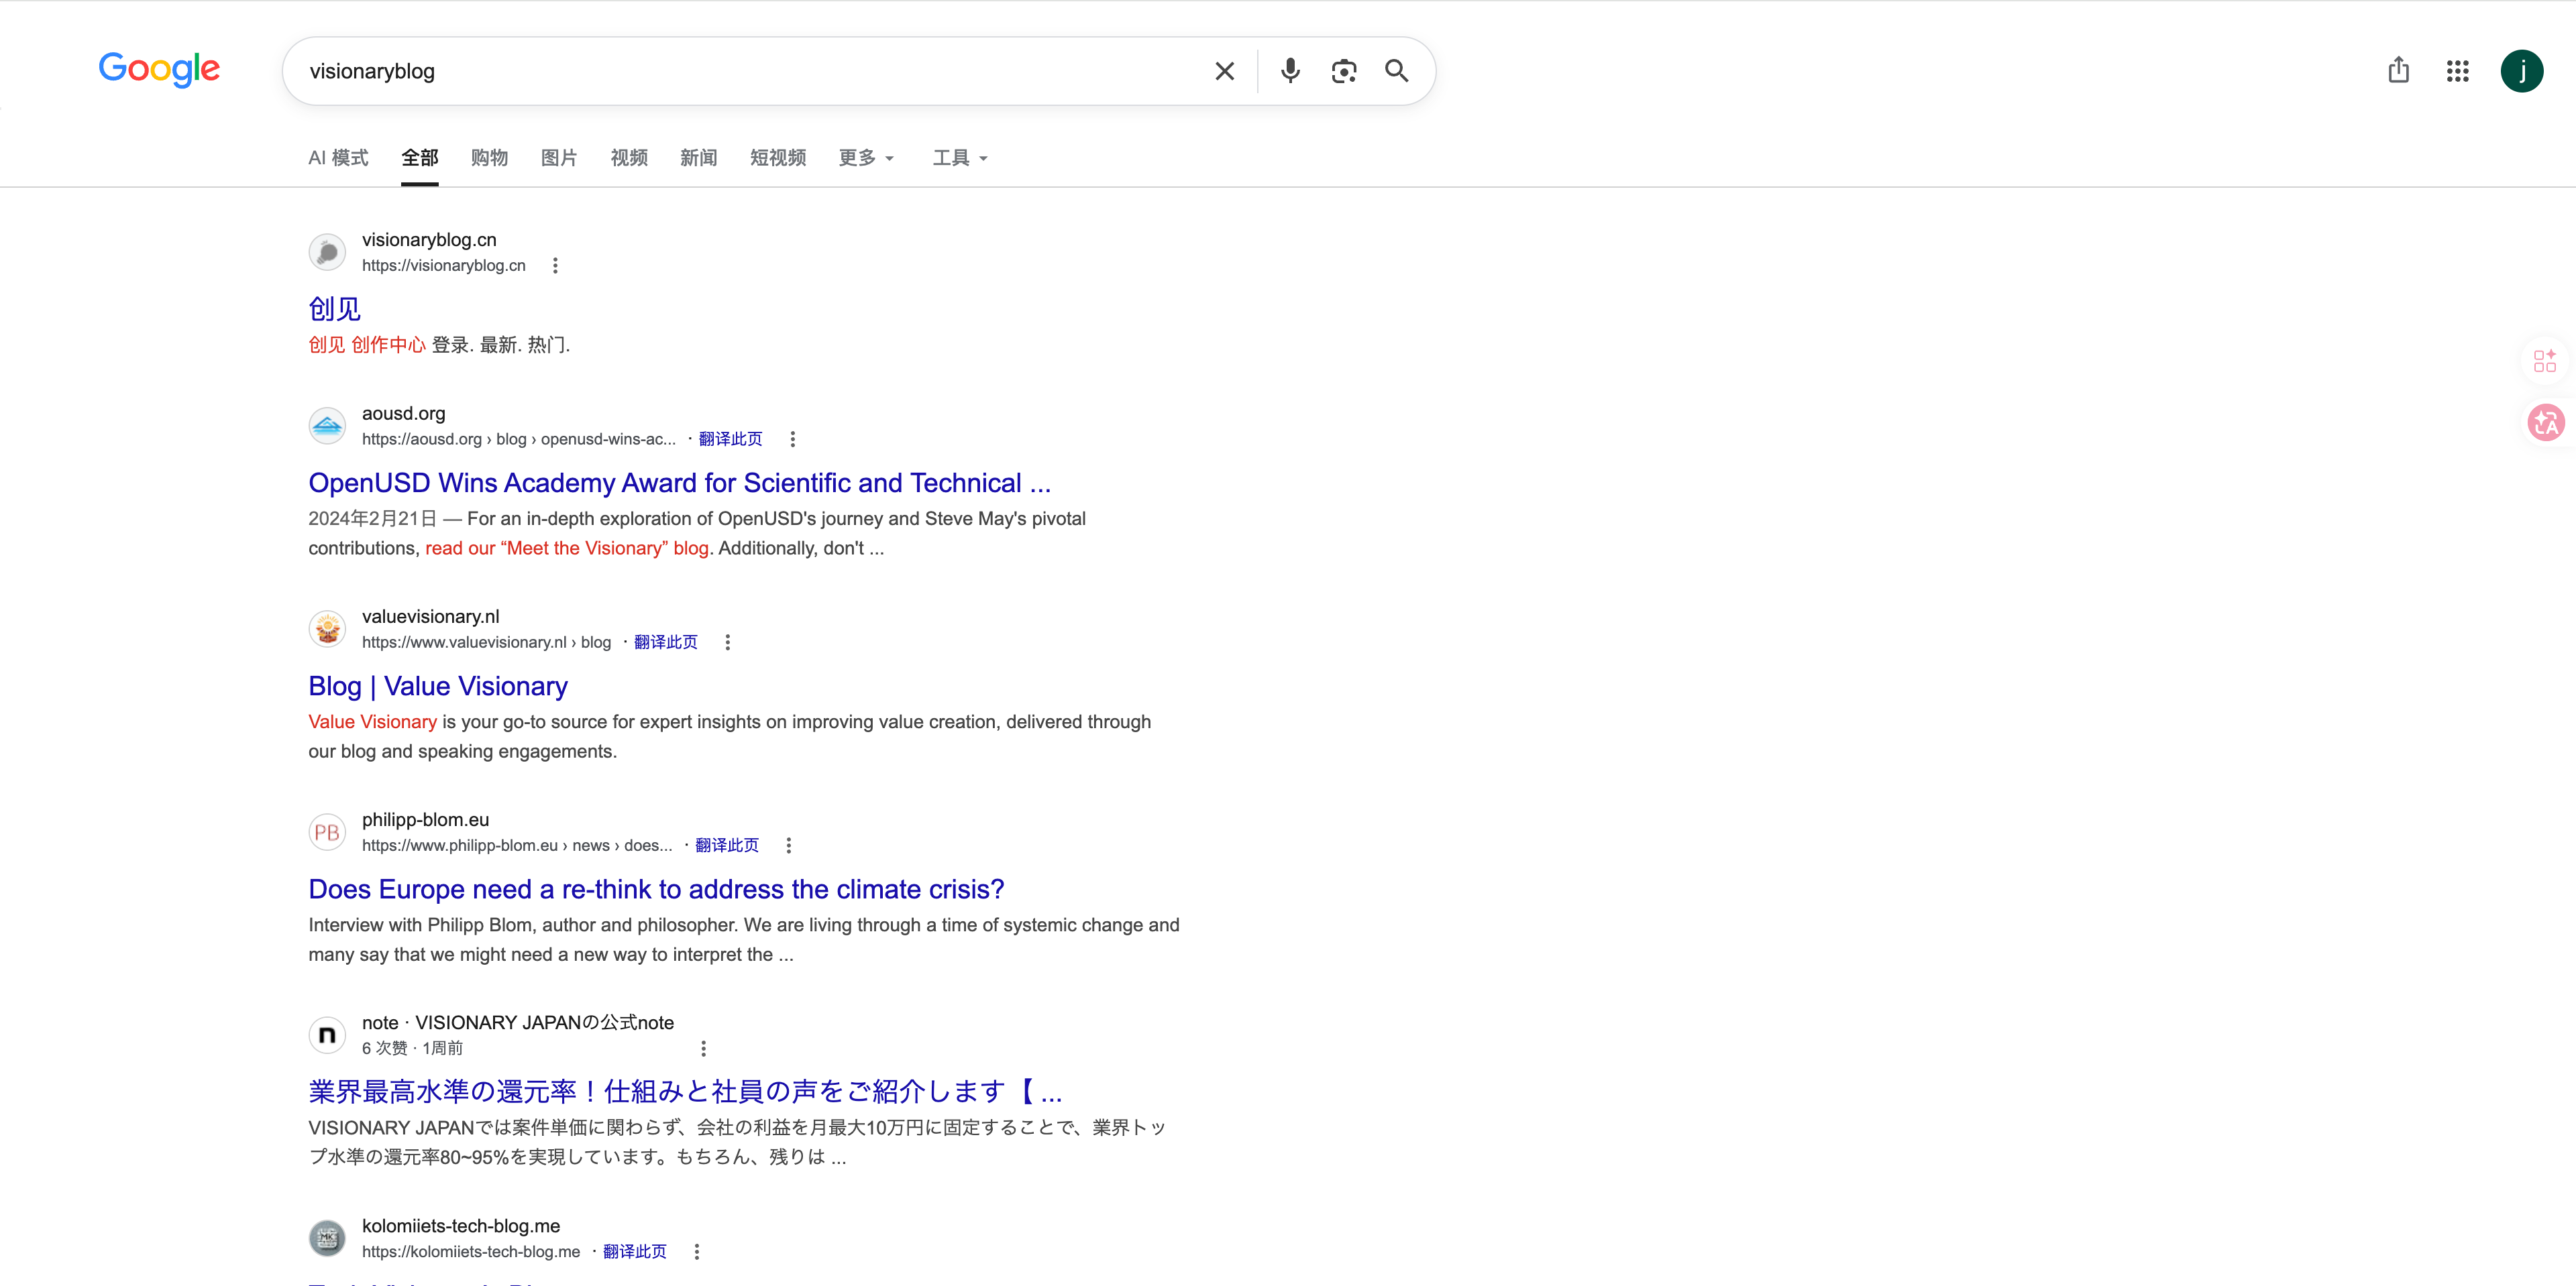Open more options for VISIONARY JAPAN note result
The height and width of the screenshot is (1286, 2576).
[703, 1048]
